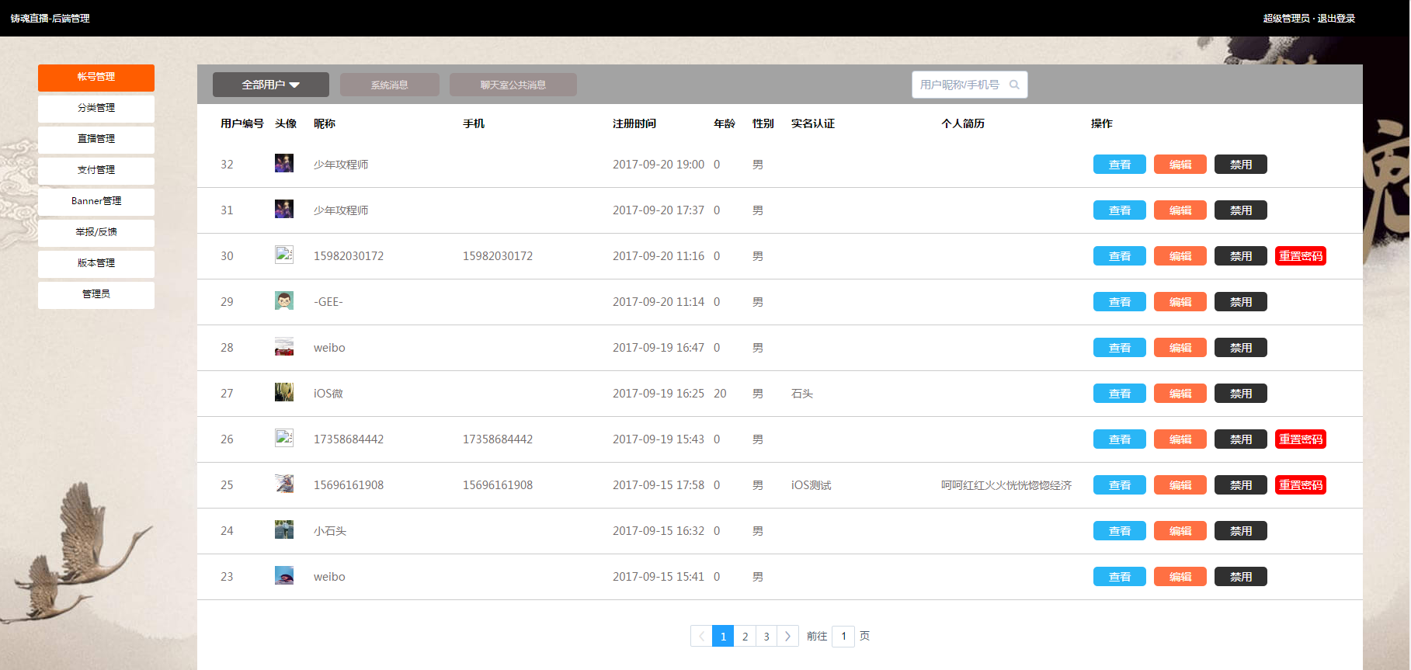This screenshot has width=1411, height=670.
Task: Disable user 26
Action: (x=1241, y=439)
